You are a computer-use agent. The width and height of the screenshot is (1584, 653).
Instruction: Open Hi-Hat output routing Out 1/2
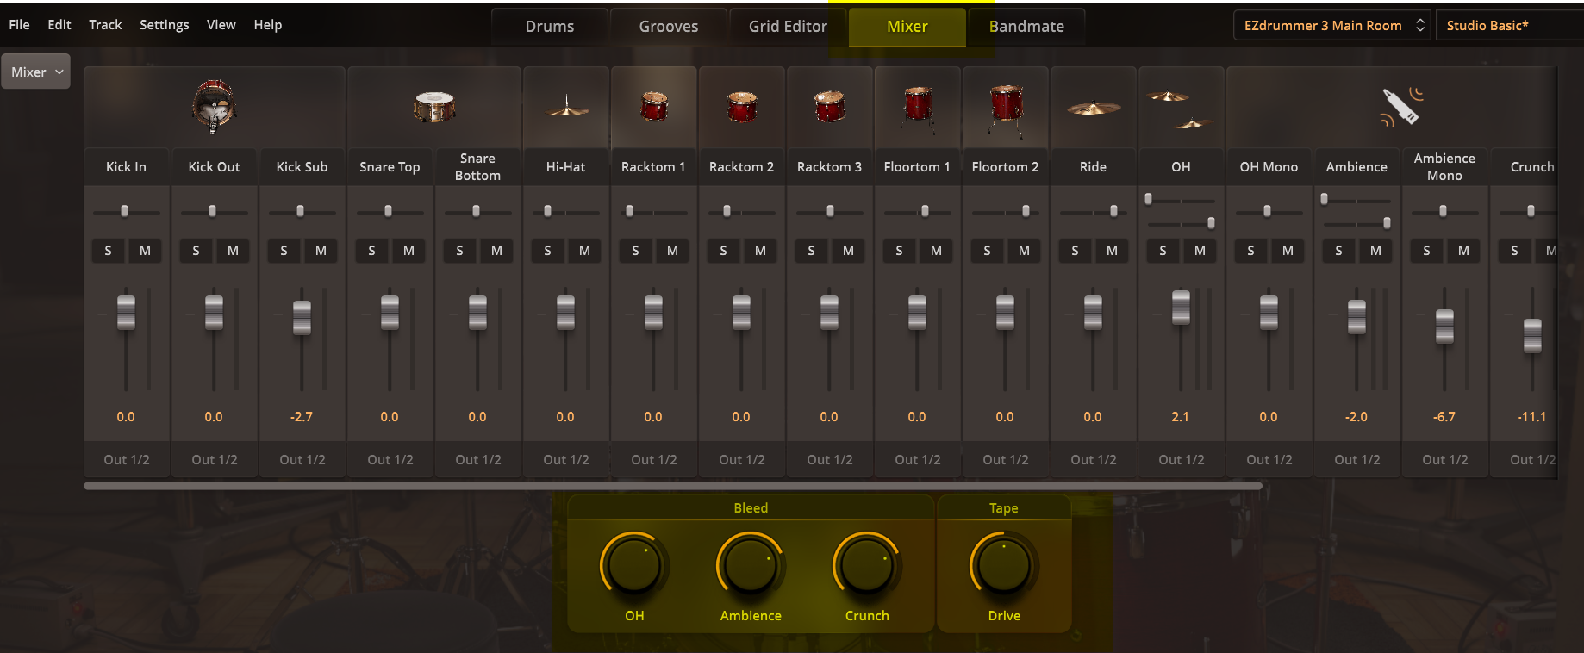[x=566, y=460]
